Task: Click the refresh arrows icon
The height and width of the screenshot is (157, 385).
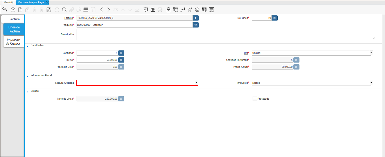Action: click(57, 10)
